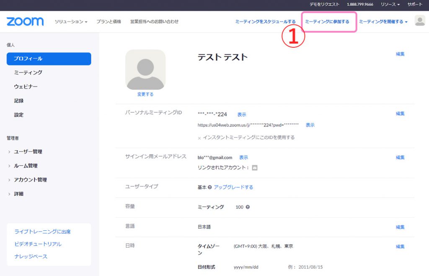Click the large profile picture placeholder
This screenshot has width=429, height=276.
[145, 70]
